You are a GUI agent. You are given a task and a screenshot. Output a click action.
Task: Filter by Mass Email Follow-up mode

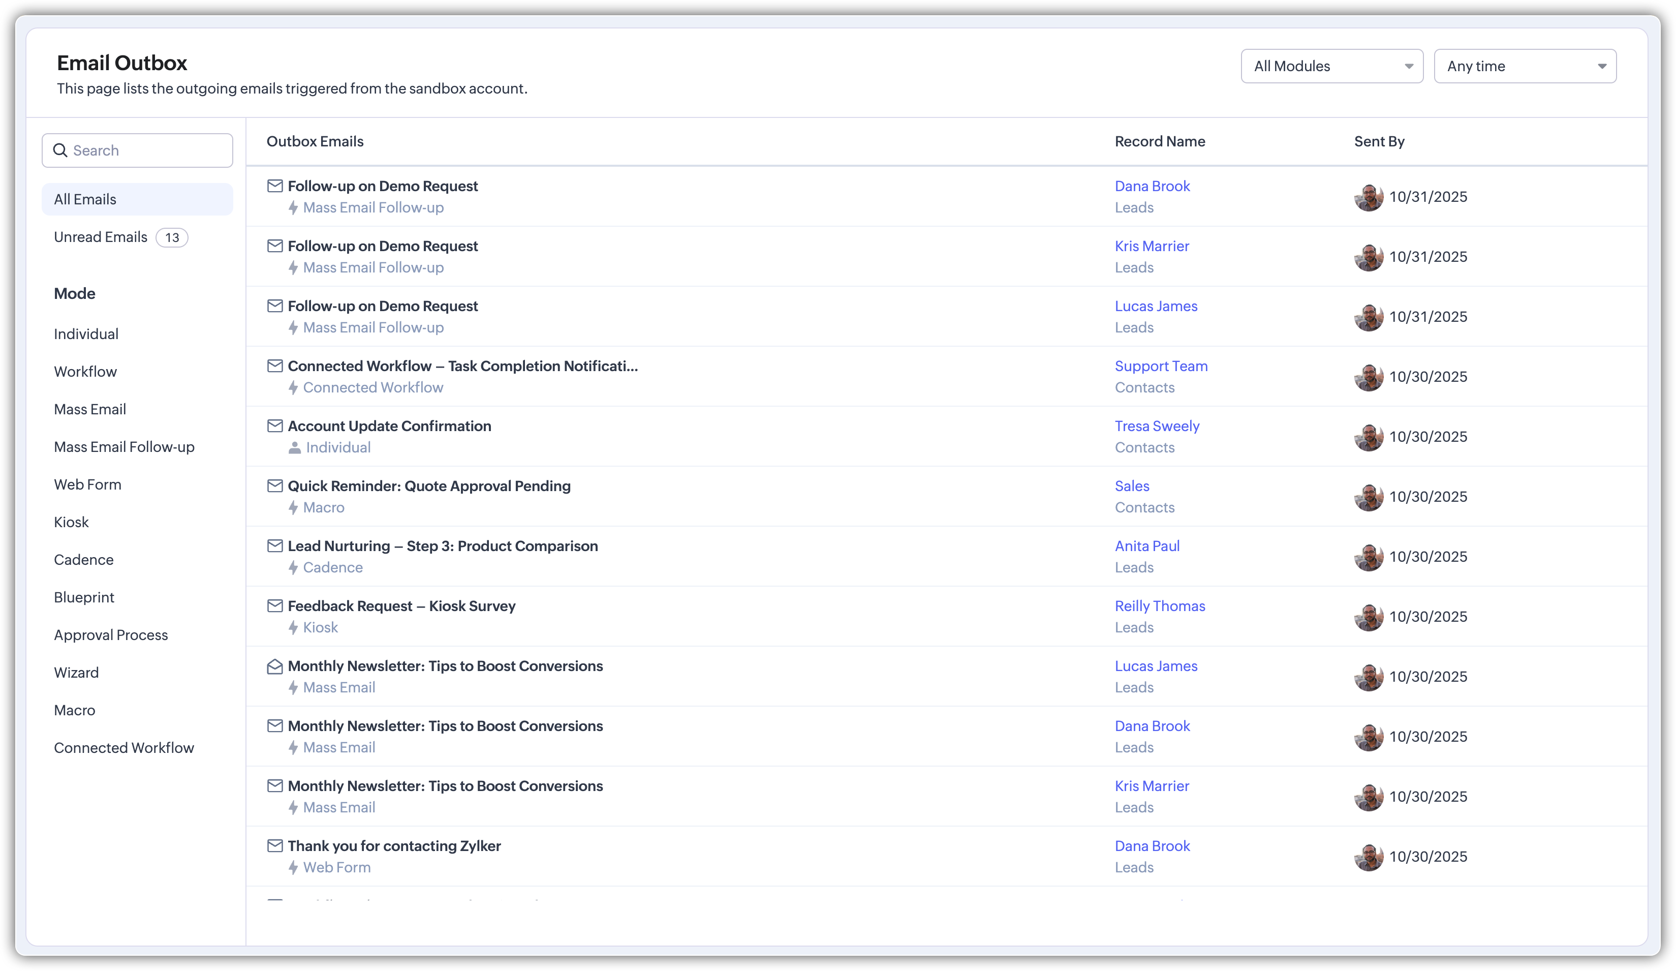[x=125, y=447]
